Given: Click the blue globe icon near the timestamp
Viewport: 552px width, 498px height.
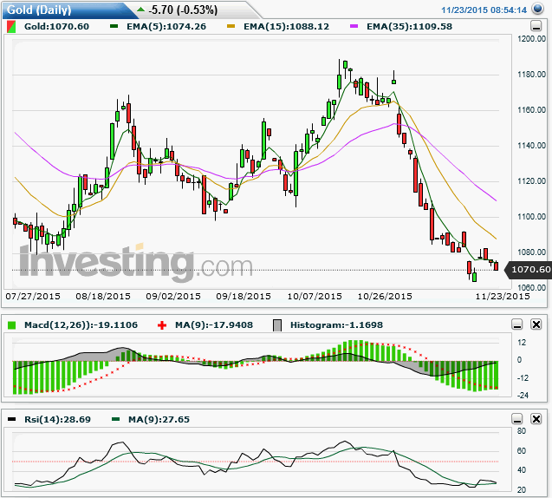Looking at the screenshot, I should [537, 8].
